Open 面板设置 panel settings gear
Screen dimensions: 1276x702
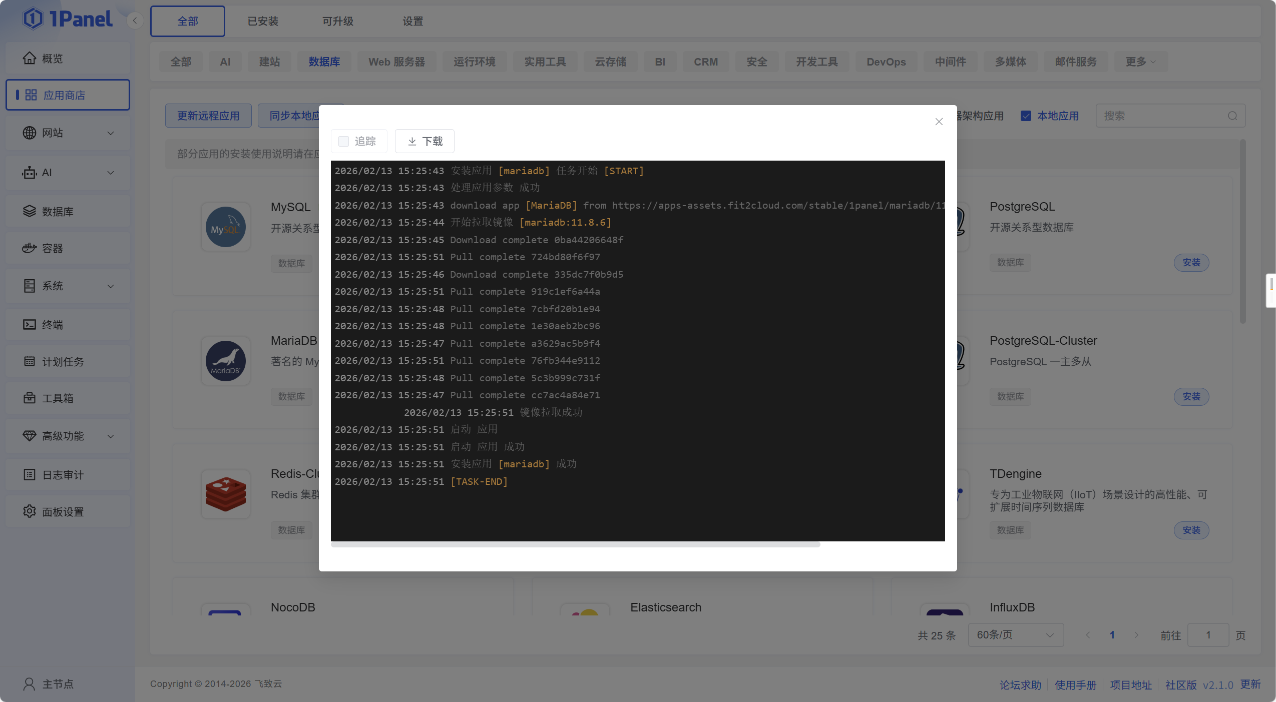[x=29, y=511]
